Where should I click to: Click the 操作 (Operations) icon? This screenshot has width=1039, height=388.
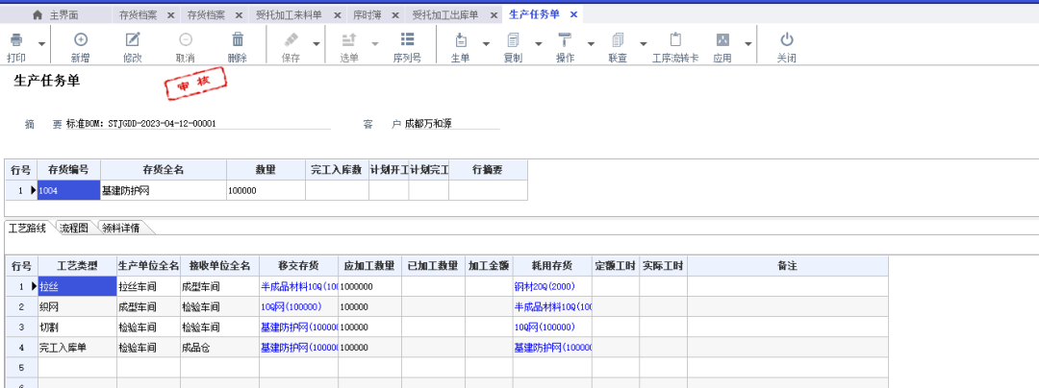565,40
